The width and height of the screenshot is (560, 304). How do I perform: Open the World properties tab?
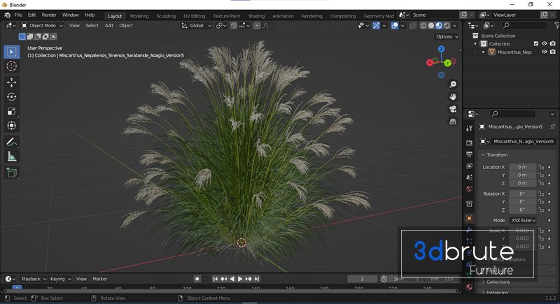coord(469,189)
